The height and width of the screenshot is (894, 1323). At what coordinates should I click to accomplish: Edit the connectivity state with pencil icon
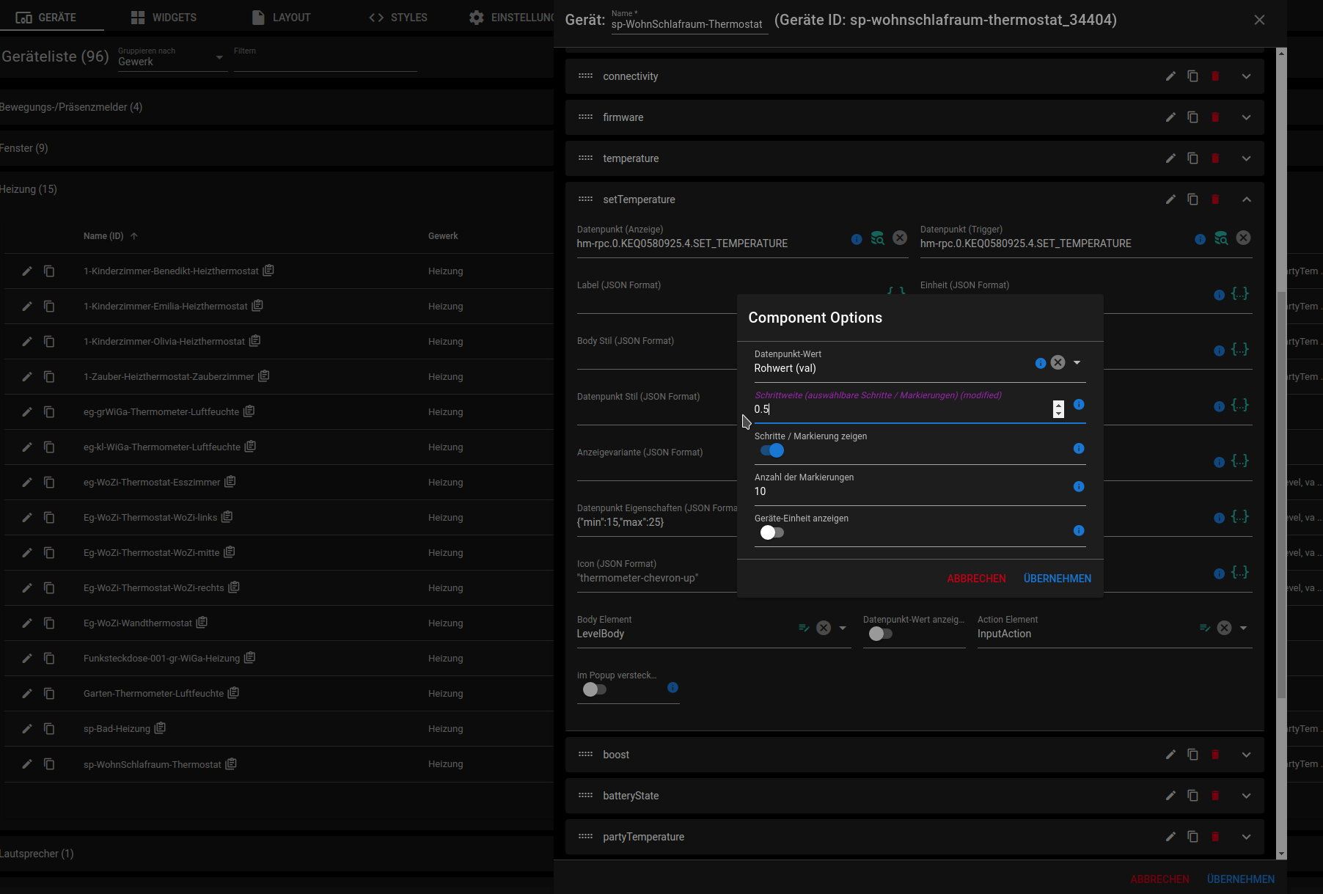(x=1170, y=76)
